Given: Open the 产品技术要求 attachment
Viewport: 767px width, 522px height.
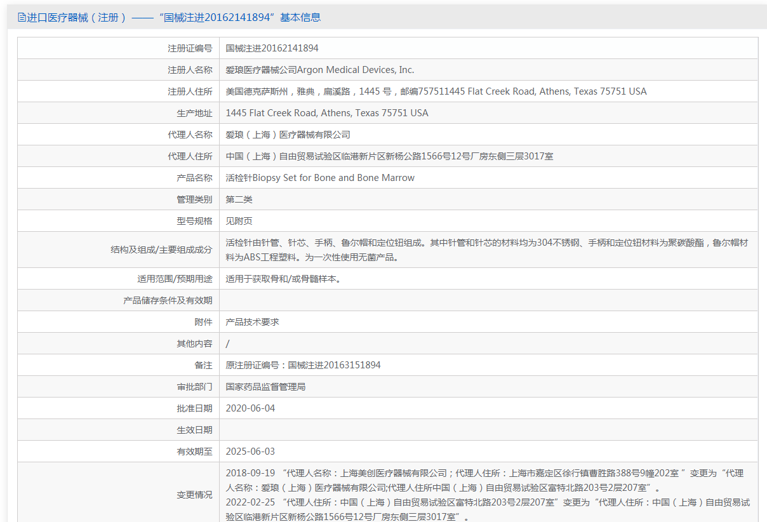Looking at the screenshot, I should point(252,322).
